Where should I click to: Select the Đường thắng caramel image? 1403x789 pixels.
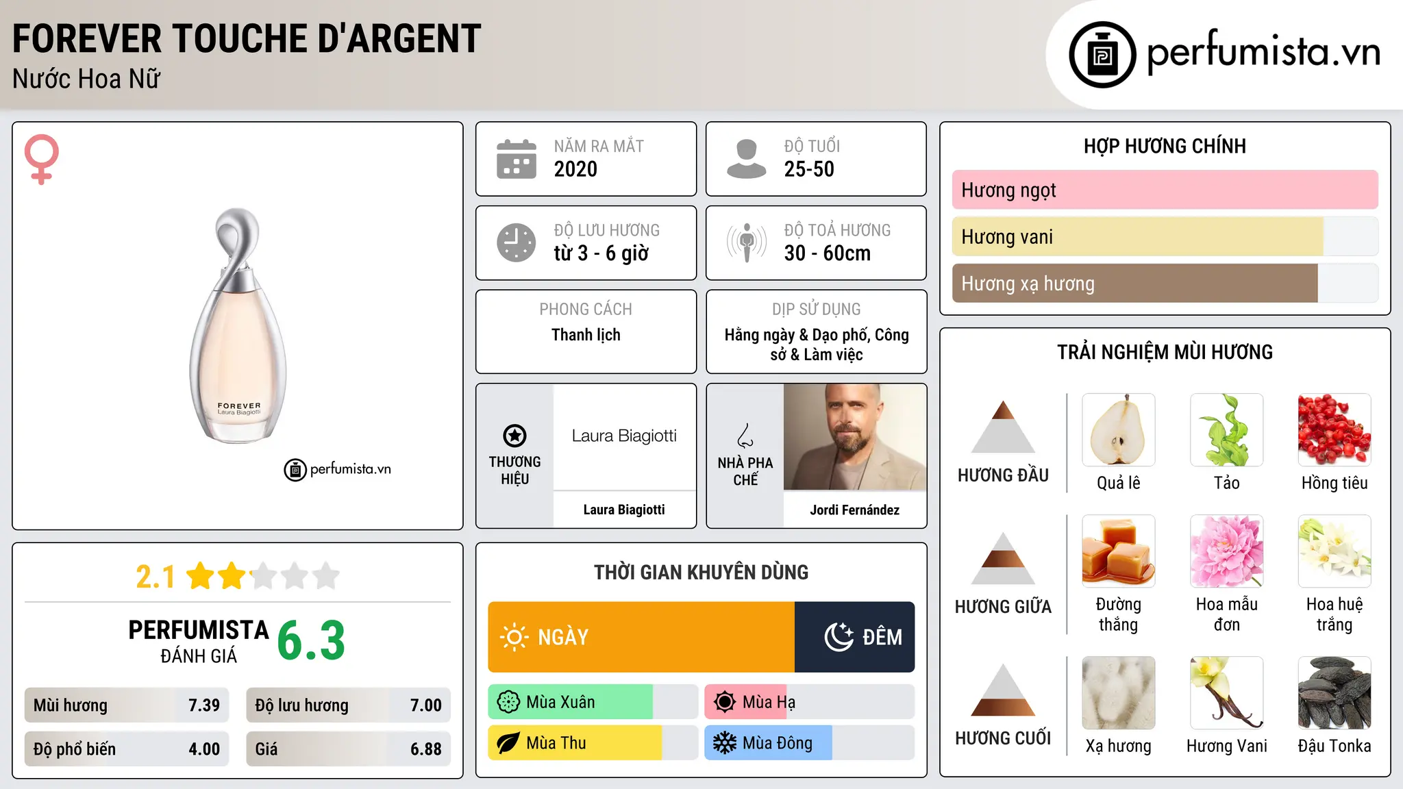(x=1119, y=551)
